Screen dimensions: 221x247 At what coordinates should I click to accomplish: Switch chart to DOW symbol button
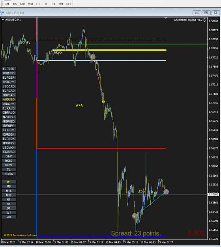9,165
